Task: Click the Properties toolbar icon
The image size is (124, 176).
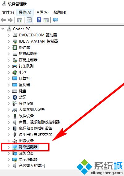Action: point(29,20)
